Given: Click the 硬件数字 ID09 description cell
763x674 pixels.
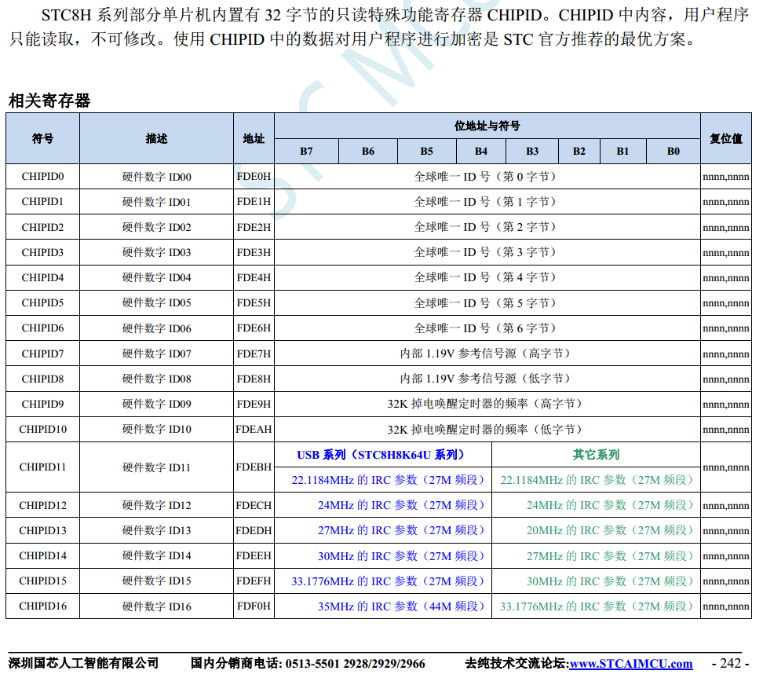Looking at the screenshot, I should coord(156,405).
